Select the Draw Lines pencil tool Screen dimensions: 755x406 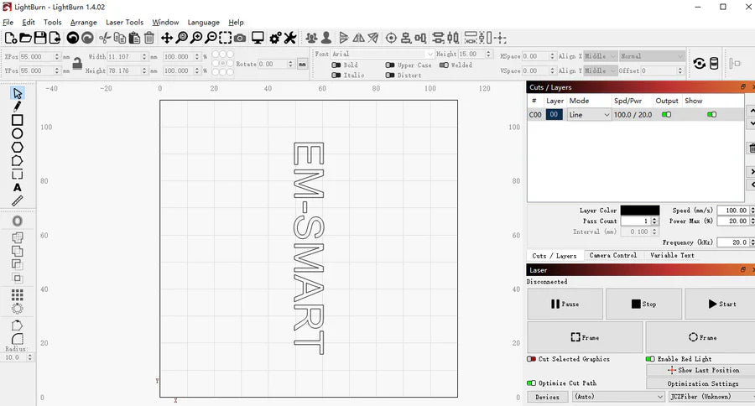coord(18,107)
